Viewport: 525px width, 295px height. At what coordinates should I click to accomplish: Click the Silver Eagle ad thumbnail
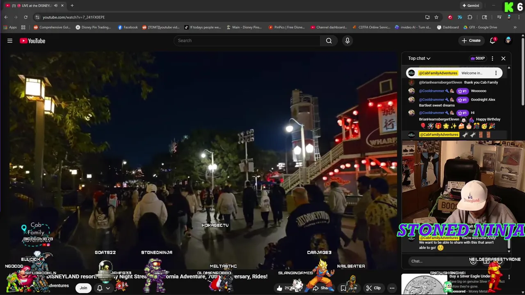(424, 284)
